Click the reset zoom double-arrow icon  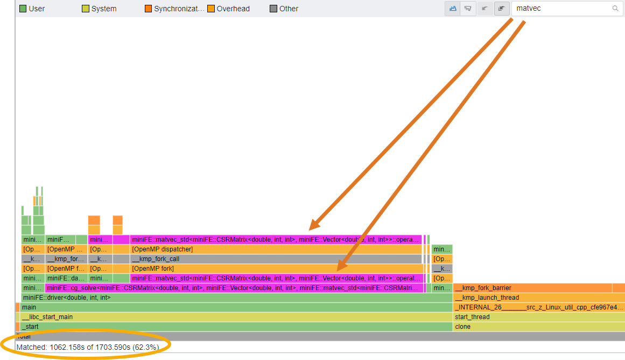coord(501,9)
